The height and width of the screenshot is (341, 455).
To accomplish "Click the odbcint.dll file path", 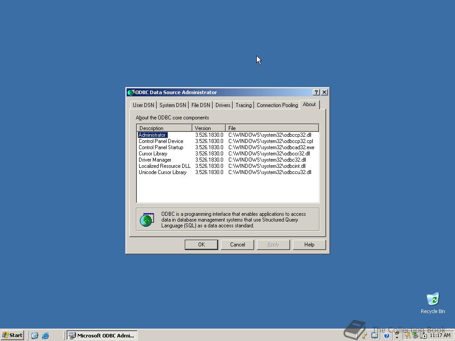I will 267,166.
